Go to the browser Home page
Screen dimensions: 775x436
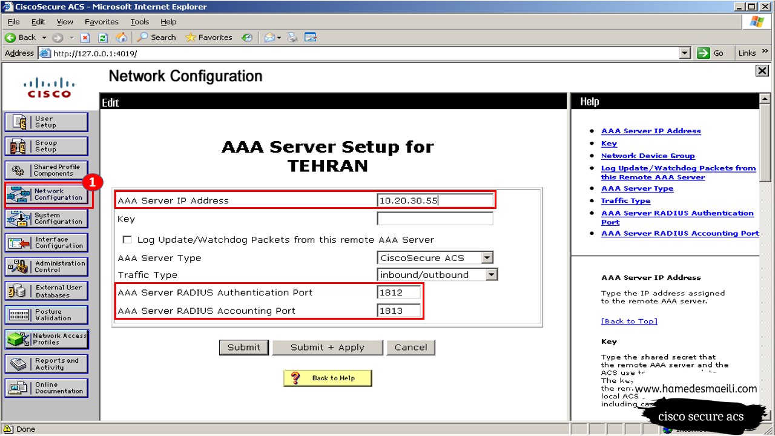point(122,38)
